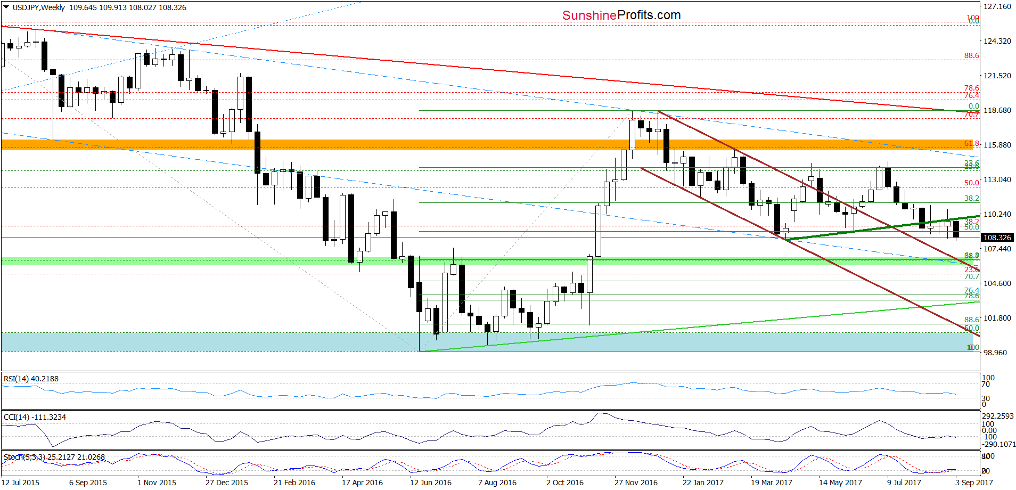This screenshot has height=490, width=1016.
Task: Click the 21 Feb 2016 date label
Action: (294, 483)
